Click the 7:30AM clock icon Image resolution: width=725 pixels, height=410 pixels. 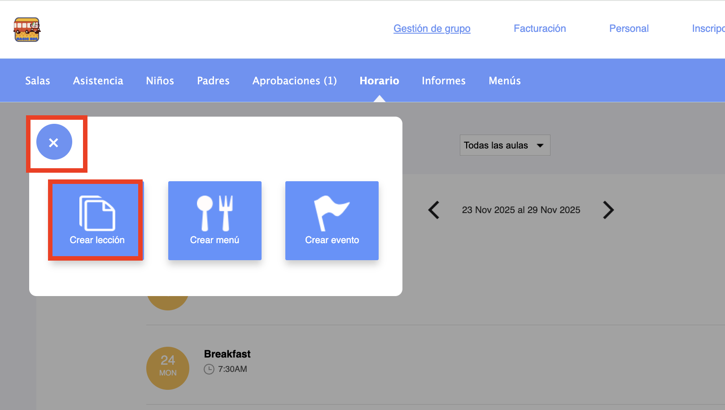(x=209, y=369)
